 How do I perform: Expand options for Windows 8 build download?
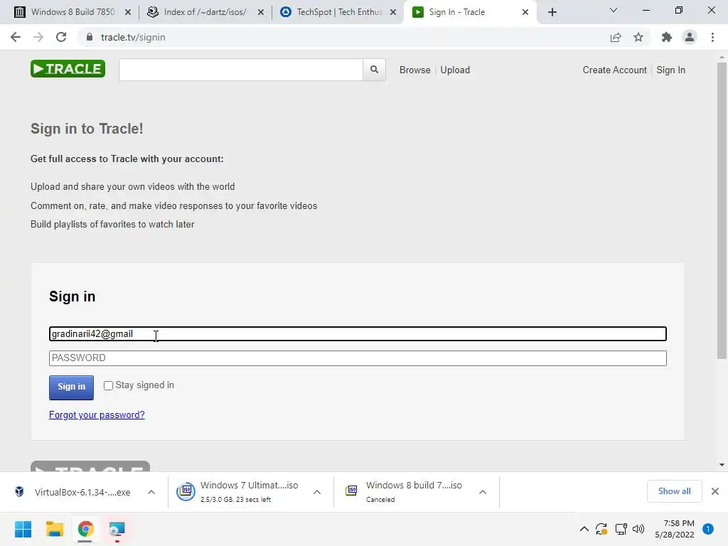click(483, 492)
